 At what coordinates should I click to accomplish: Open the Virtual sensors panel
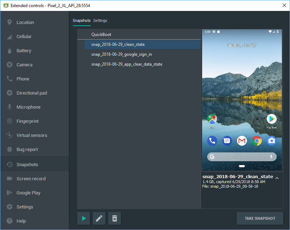pyautogui.click(x=32, y=135)
